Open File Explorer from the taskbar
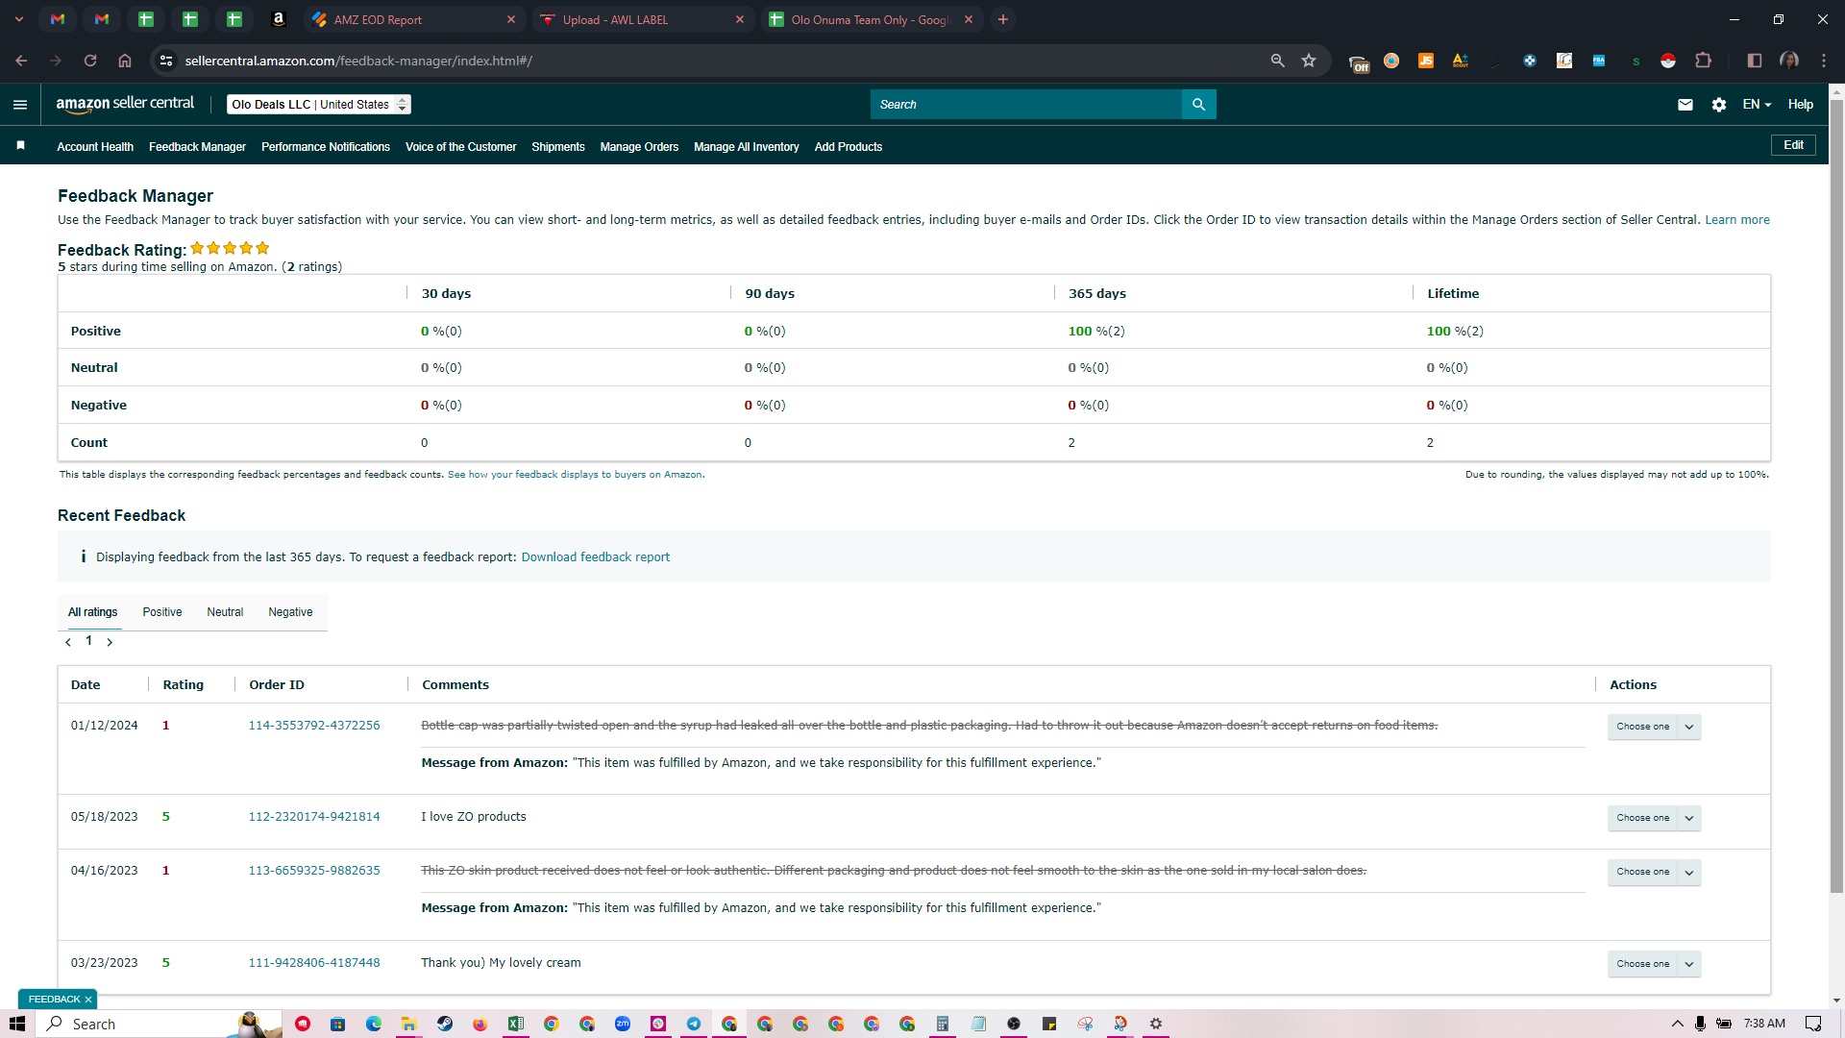Screen dimensions: 1845x1038 pos(409,1024)
